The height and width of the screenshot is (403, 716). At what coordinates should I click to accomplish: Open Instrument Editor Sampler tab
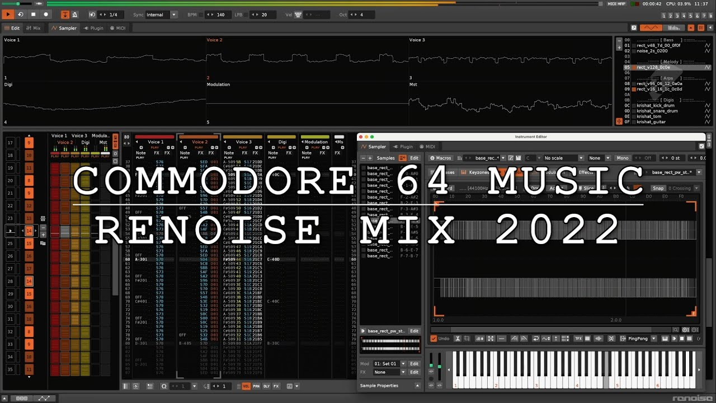[x=373, y=147]
